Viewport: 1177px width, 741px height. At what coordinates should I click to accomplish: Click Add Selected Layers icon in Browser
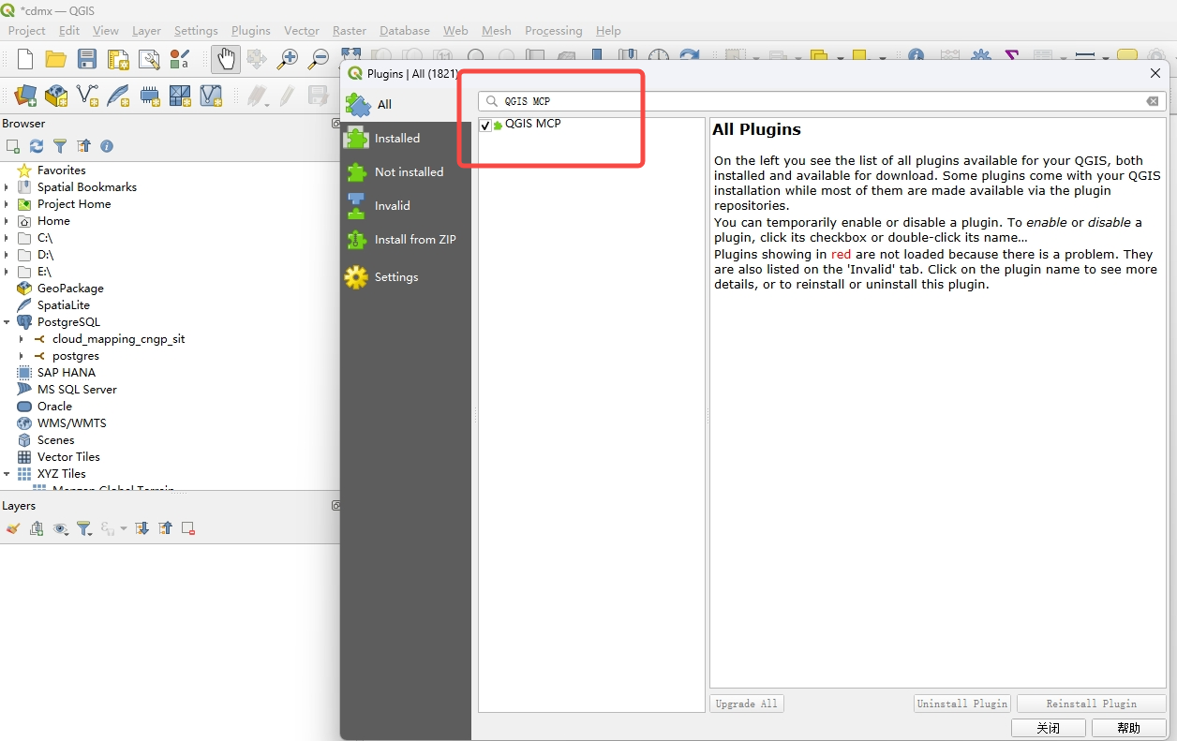click(x=13, y=146)
